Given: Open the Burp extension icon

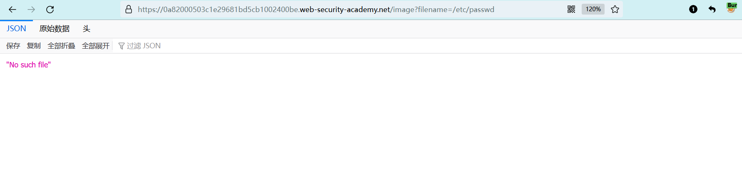Looking at the screenshot, I should point(732,8).
